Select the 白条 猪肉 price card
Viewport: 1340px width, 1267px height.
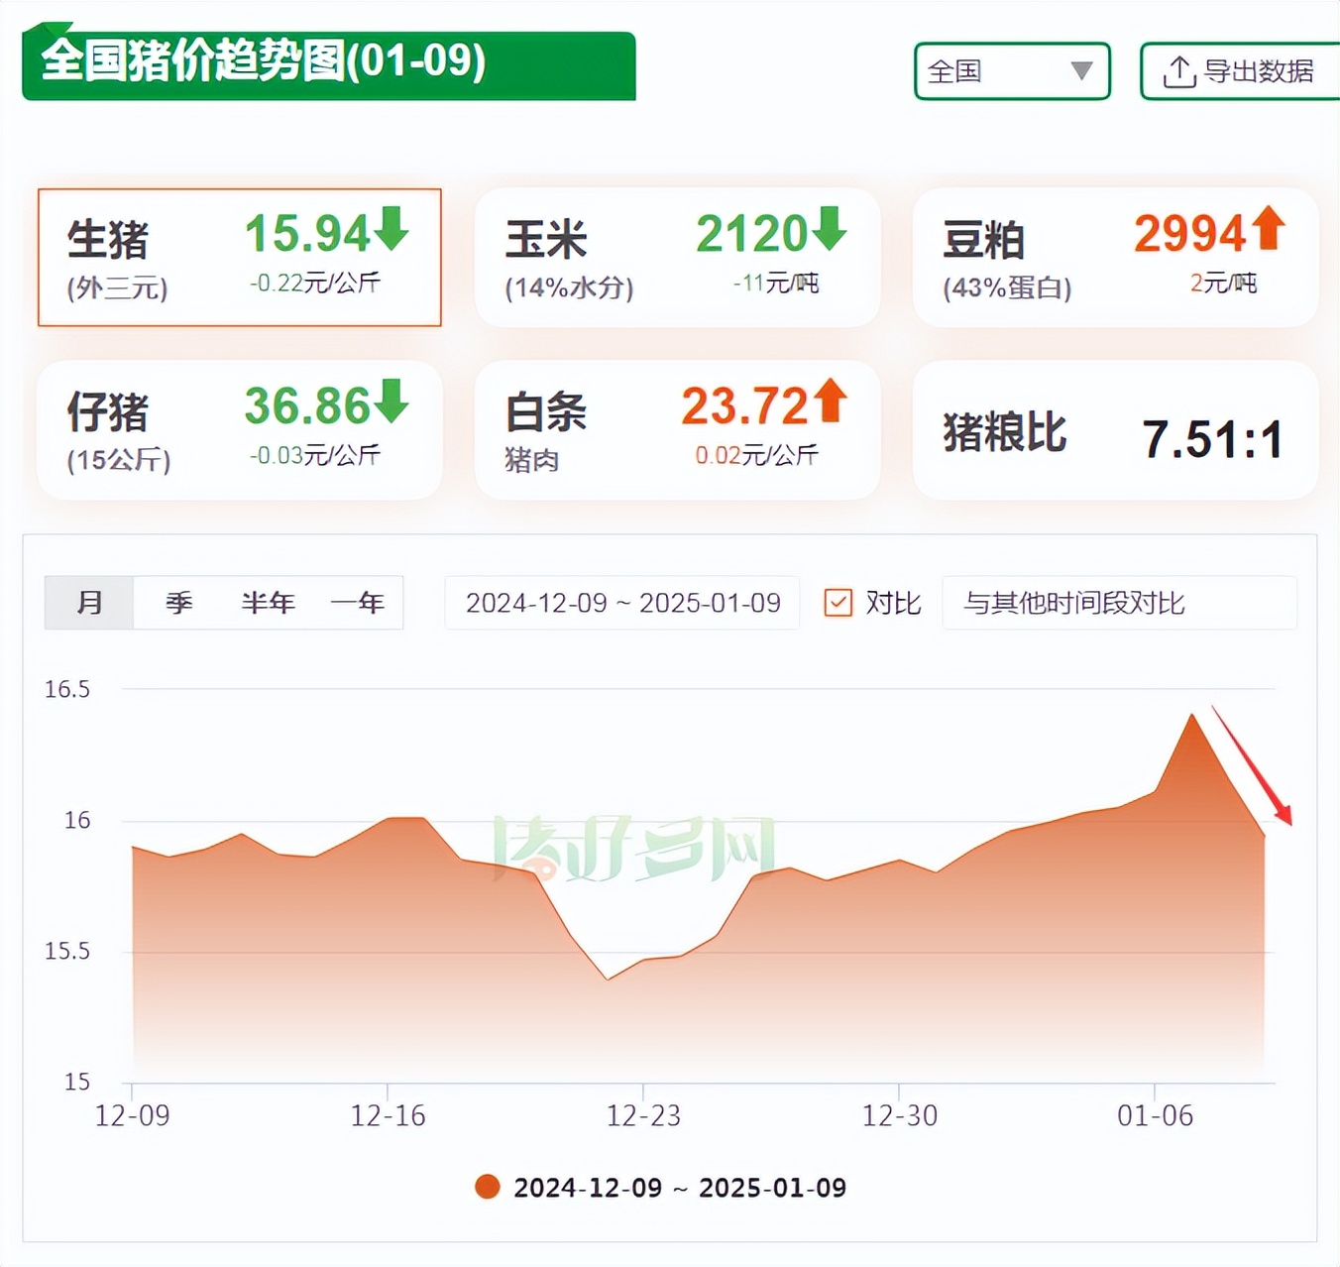(677, 429)
